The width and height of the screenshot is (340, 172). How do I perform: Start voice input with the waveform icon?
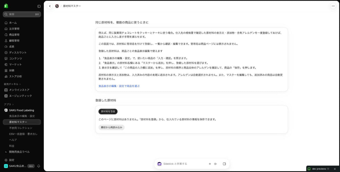[x=216, y=164]
